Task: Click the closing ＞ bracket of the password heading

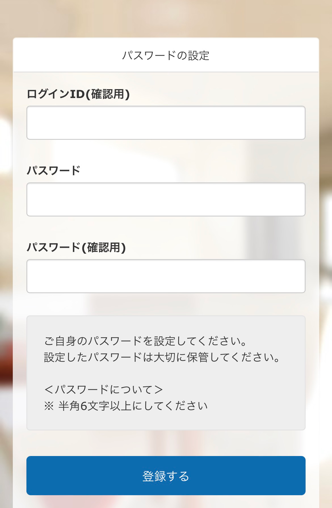Action: (158, 390)
